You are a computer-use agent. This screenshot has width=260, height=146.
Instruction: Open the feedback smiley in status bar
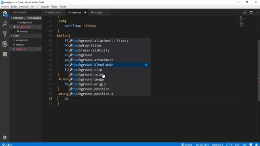tap(251, 144)
